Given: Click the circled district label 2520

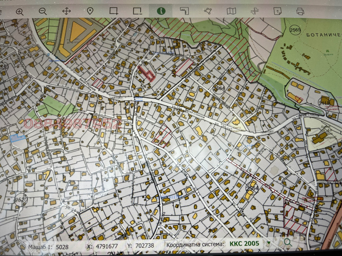Looking at the screenshot, I should [21, 200].
